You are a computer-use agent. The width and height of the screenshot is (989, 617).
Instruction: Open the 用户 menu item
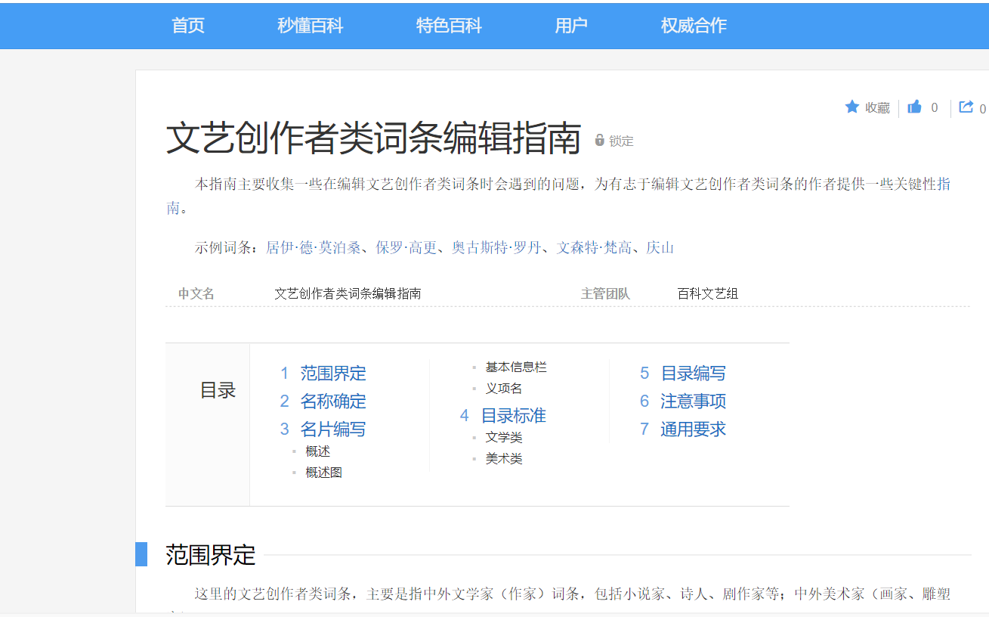click(x=571, y=25)
